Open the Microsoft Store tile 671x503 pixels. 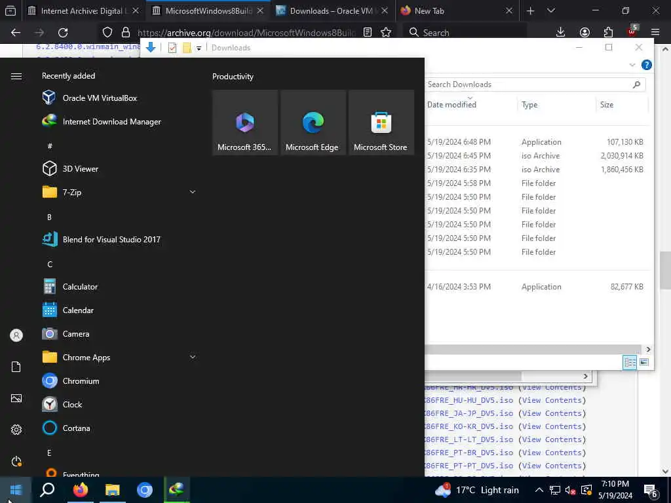[381, 122]
